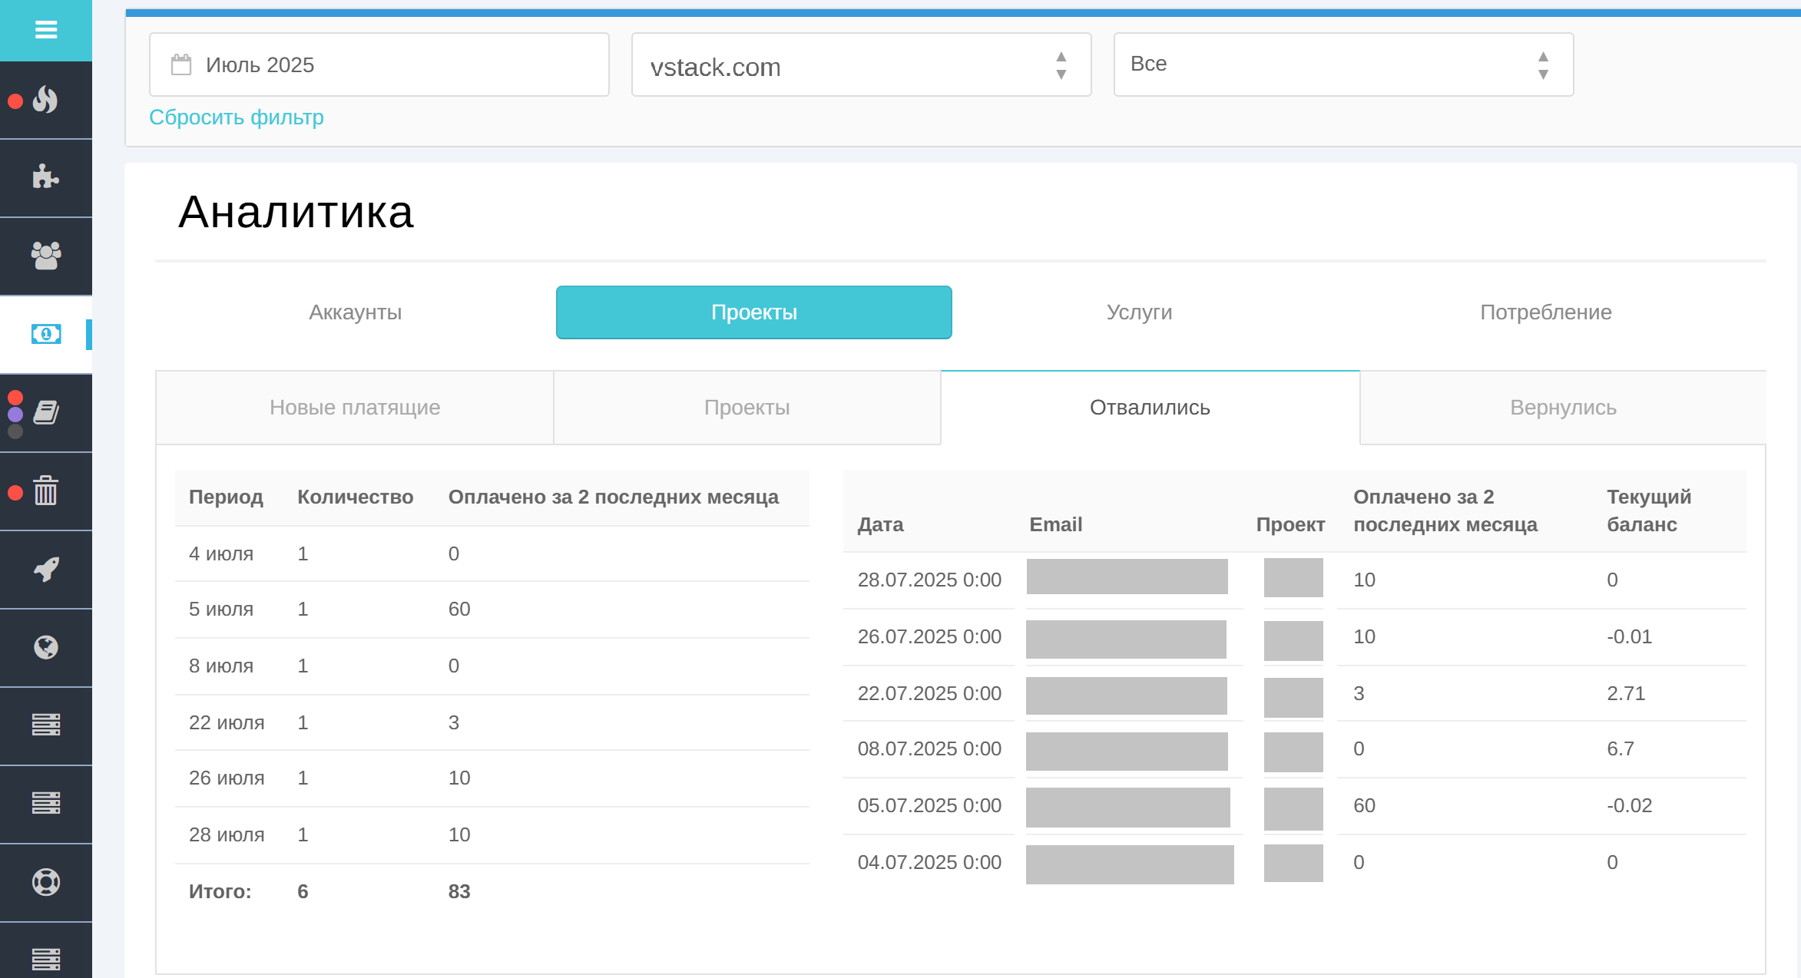This screenshot has width=1801, height=978.
Task: Click the 26.07.2025 0:00 date cell
Action: click(929, 636)
